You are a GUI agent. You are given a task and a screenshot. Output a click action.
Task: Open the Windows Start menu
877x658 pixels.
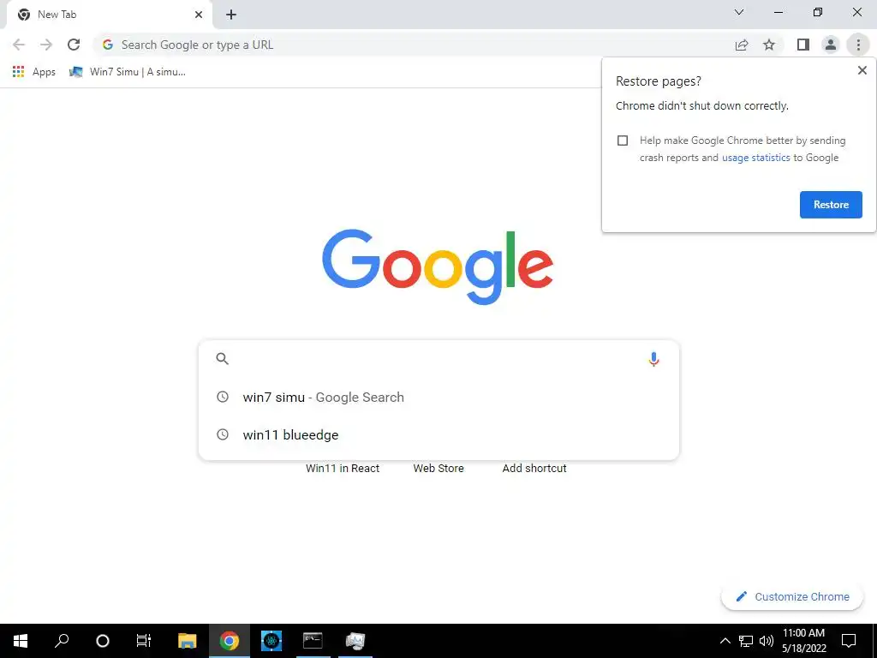(21, 641)
